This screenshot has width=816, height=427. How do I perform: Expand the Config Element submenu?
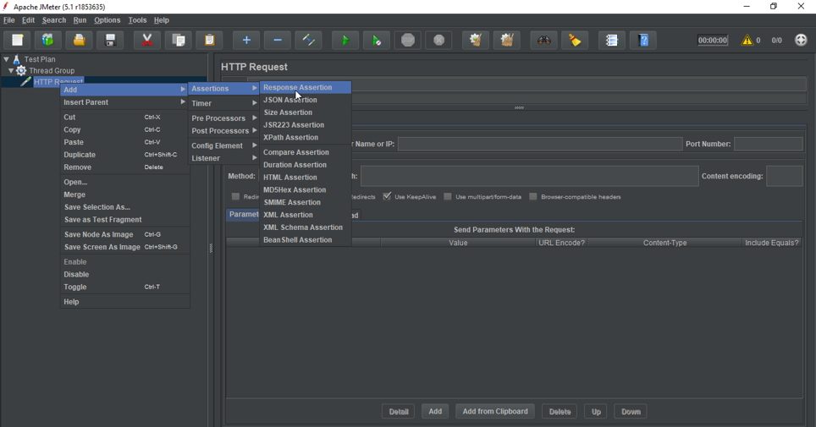point(223,145)
